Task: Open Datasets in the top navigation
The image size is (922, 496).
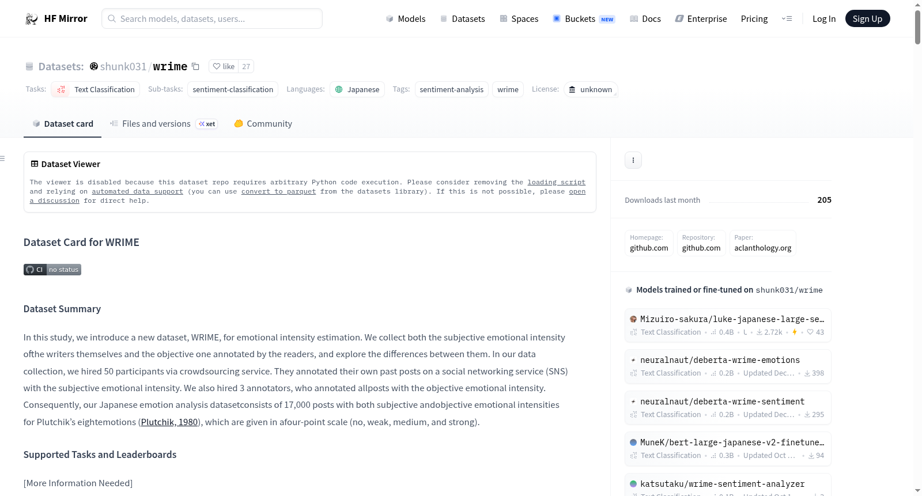Action: (463, 18)
